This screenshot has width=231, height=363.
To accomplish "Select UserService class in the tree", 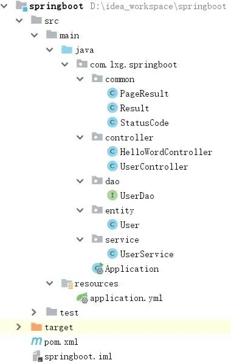I will pos(147,254).
